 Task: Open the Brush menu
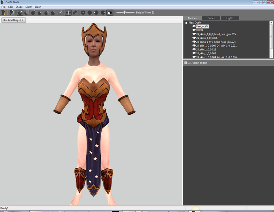click(38, 7)
